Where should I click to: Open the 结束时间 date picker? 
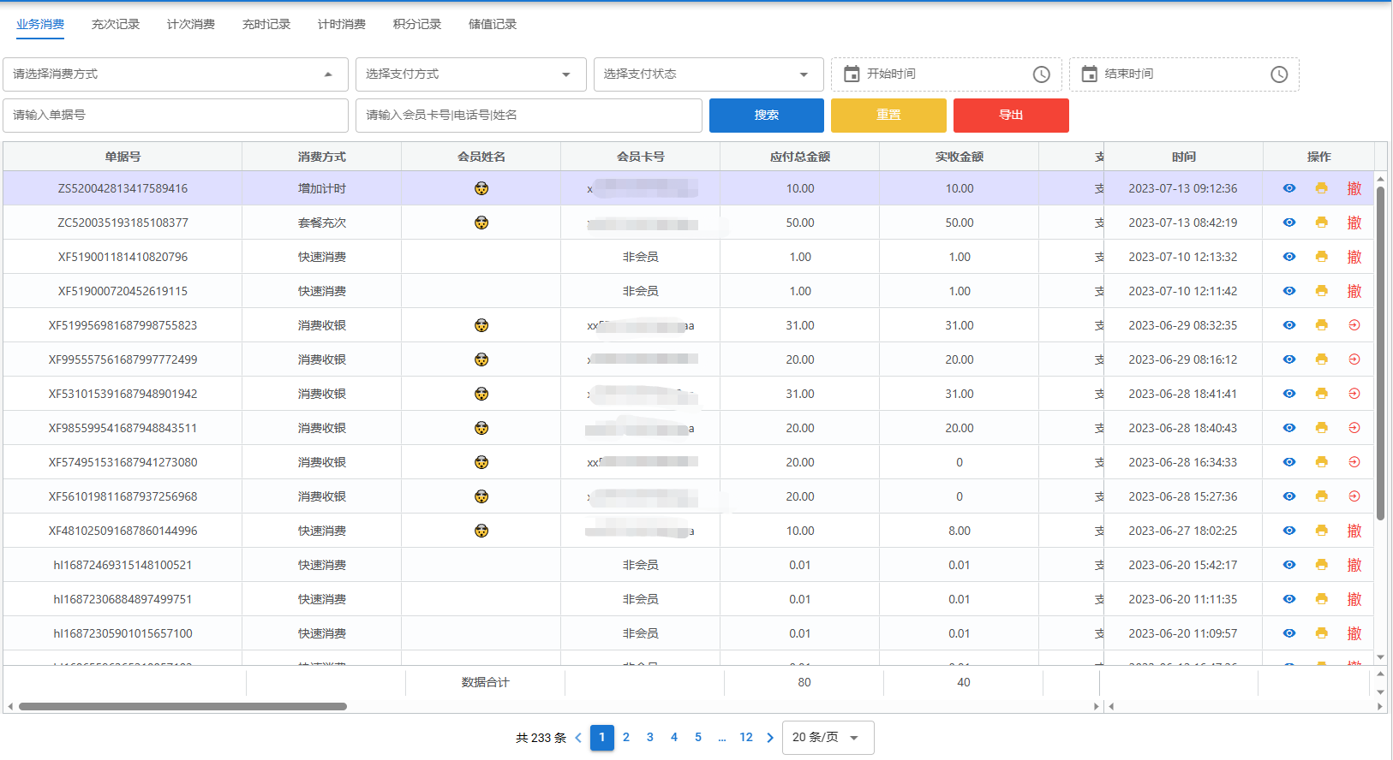point(1184,74)
